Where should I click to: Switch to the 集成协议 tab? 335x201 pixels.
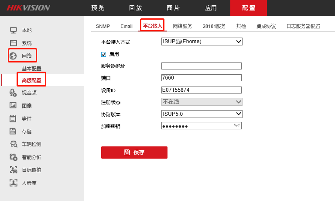[x=266, y=26]
